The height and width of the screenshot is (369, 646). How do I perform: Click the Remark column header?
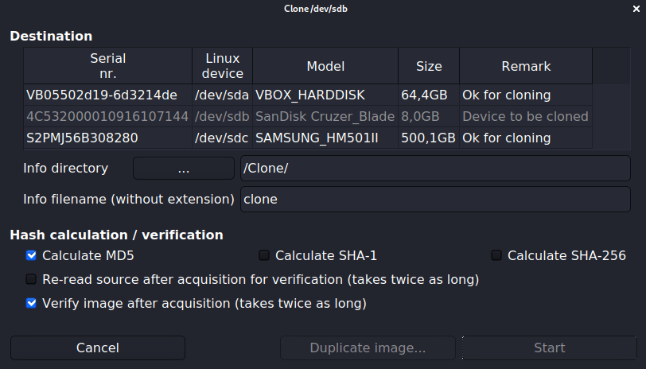526,66
